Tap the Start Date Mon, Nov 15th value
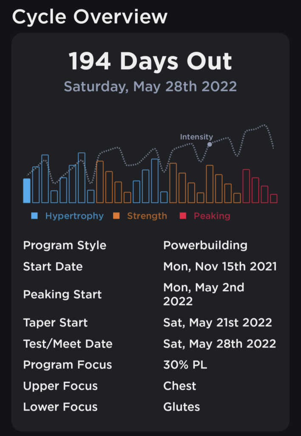Image resolution: width=301 pixels, height=436 pixels. click(x=220, y=267)
